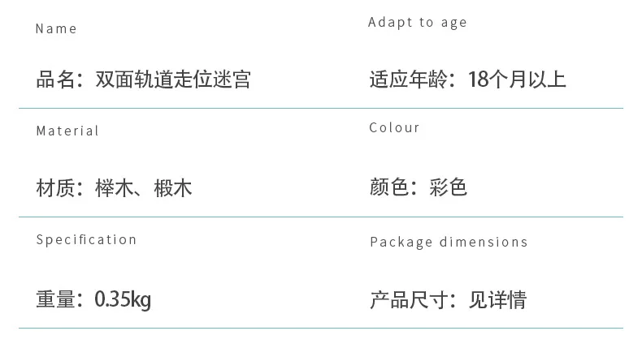Click the 0.35kg weight value
The width and height of the screenshot is (642, 348).
click(123, 299)
